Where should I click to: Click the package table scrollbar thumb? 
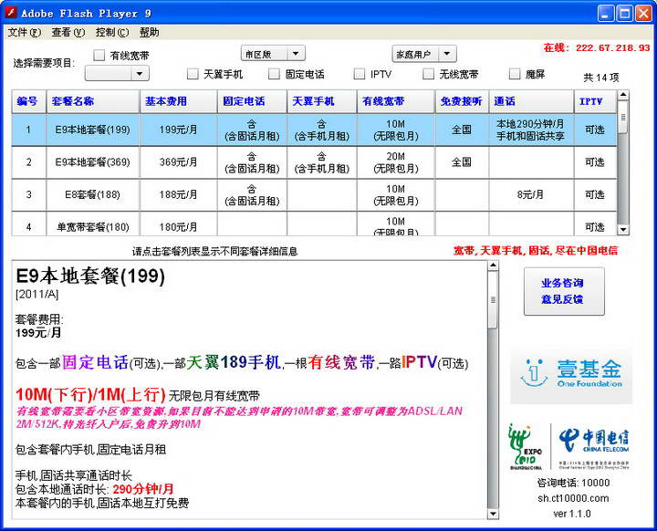coord(623,118)
